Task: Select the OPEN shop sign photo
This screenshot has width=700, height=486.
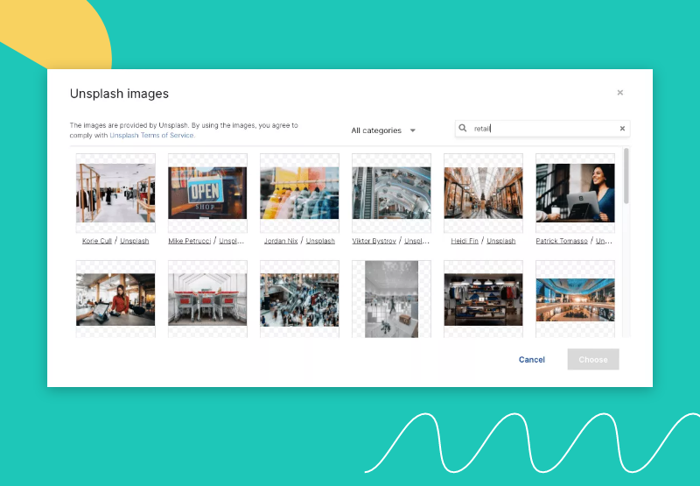Action: point(207,193)
